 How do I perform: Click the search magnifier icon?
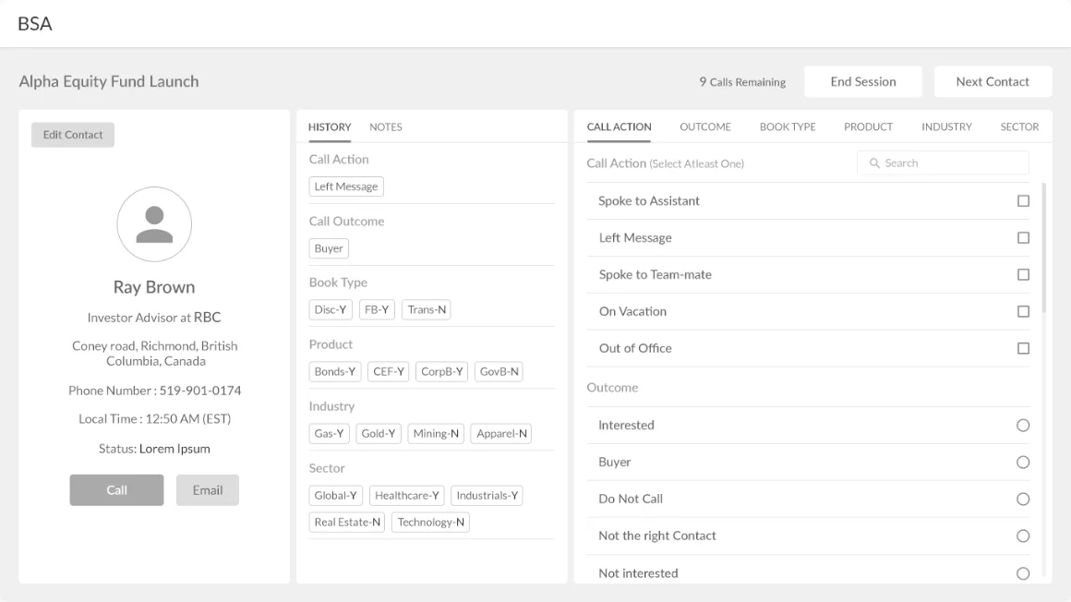pyautogui.click(x=874, y=163)
